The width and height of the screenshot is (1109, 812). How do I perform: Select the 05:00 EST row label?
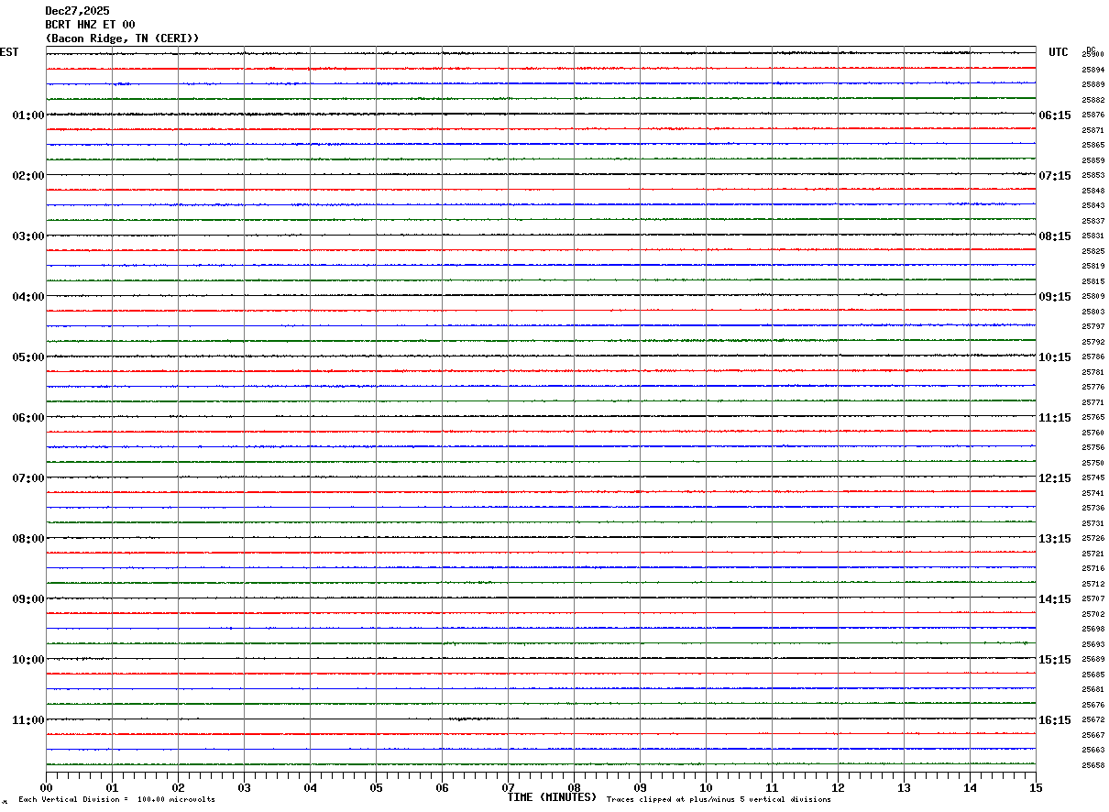pos(28,357)
